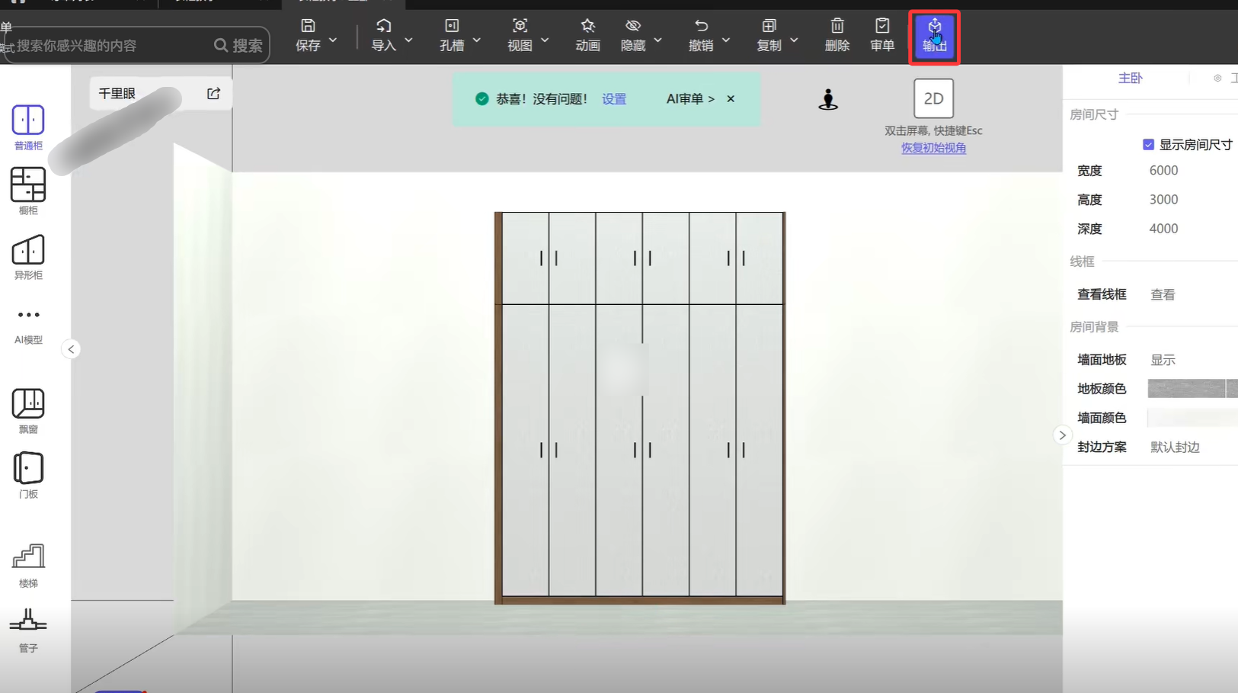This screenshot has height=693, width=1238.
Task: Select the 飘窗 bay window icon
Action: tap(28, 403)
